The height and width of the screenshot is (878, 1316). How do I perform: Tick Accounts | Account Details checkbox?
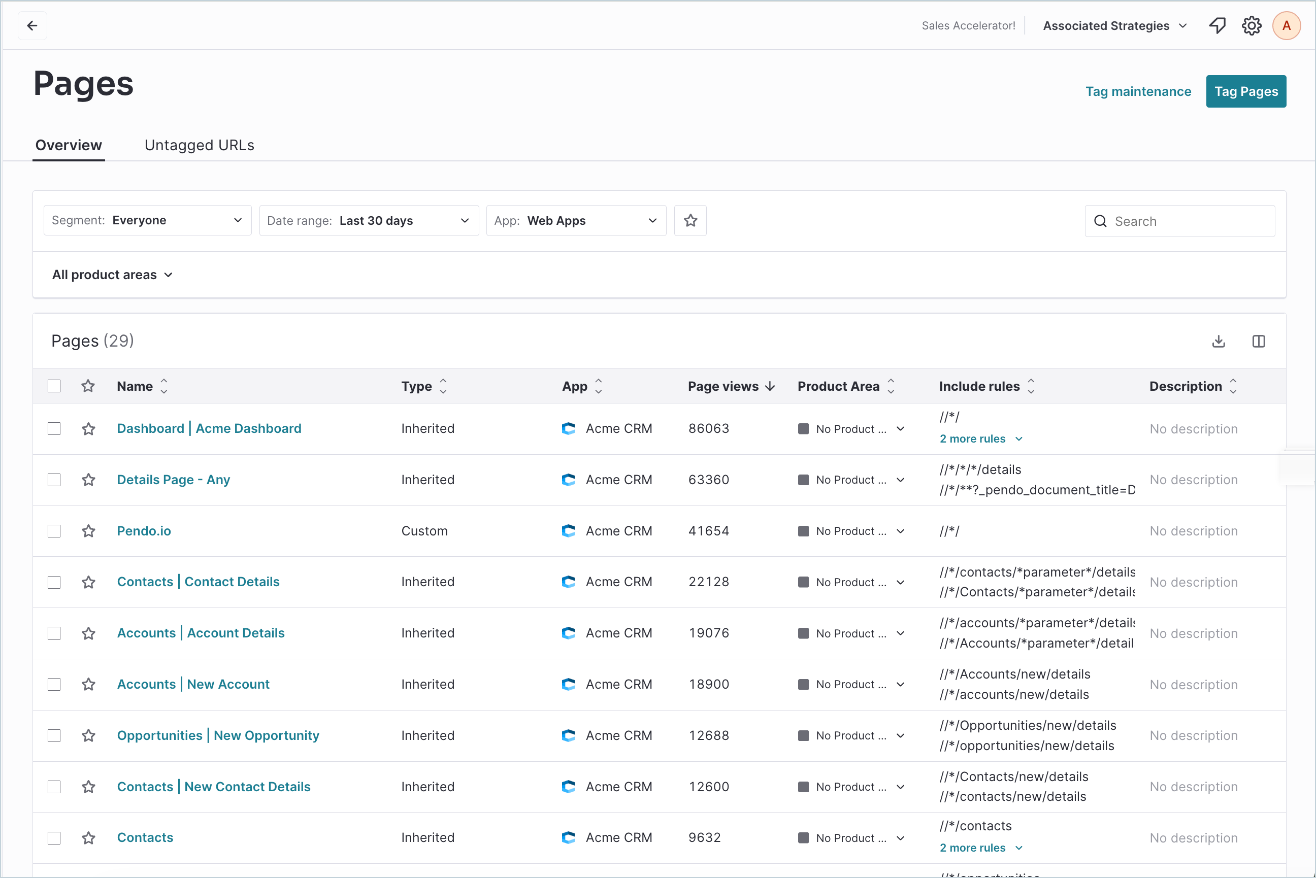click(x=54, y=633)
